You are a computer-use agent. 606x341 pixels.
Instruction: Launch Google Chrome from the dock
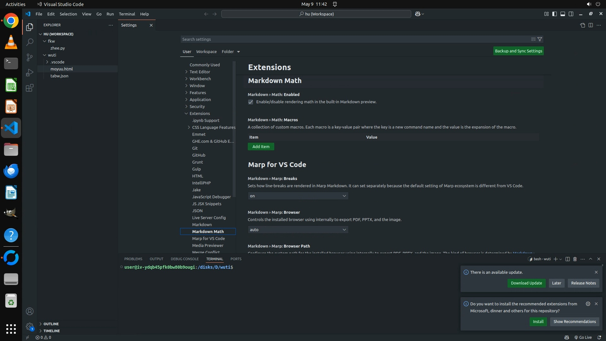pos(11,21)
